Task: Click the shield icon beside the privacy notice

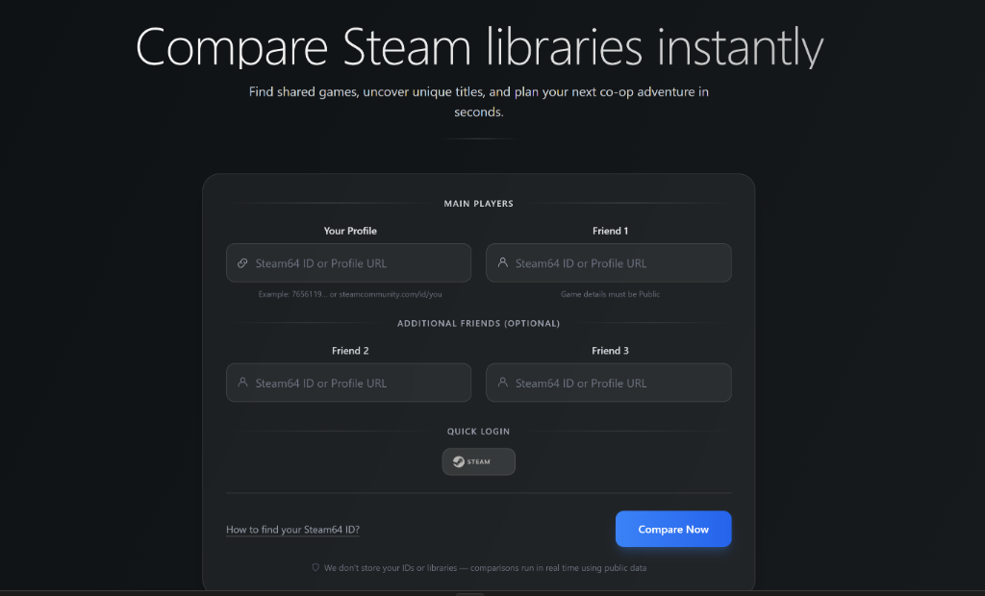Action: 316,568
